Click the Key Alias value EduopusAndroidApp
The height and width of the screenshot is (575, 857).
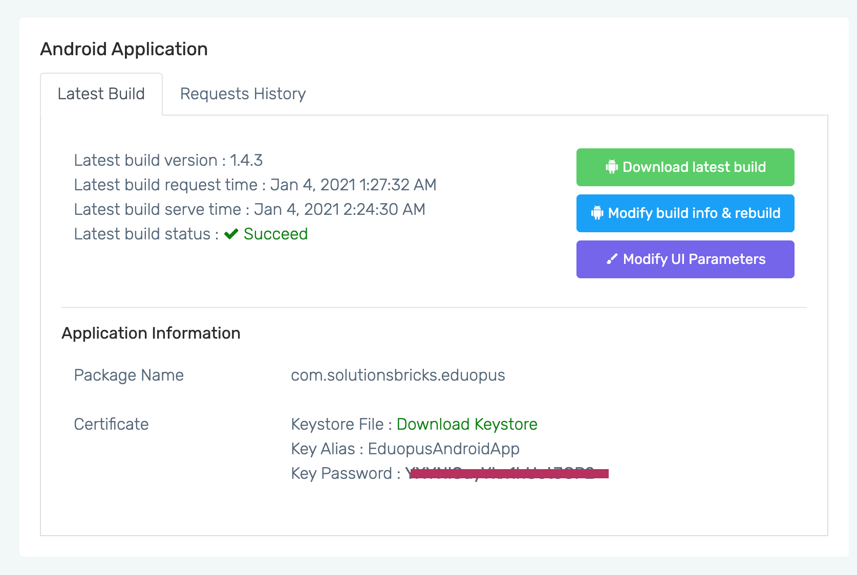coord(443,449)
